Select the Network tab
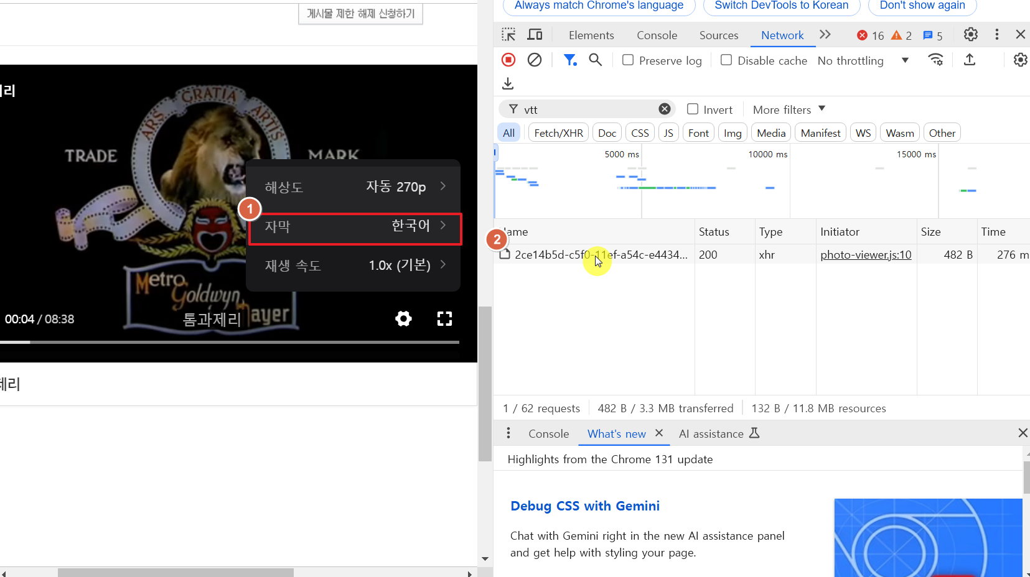 [782, 35]
